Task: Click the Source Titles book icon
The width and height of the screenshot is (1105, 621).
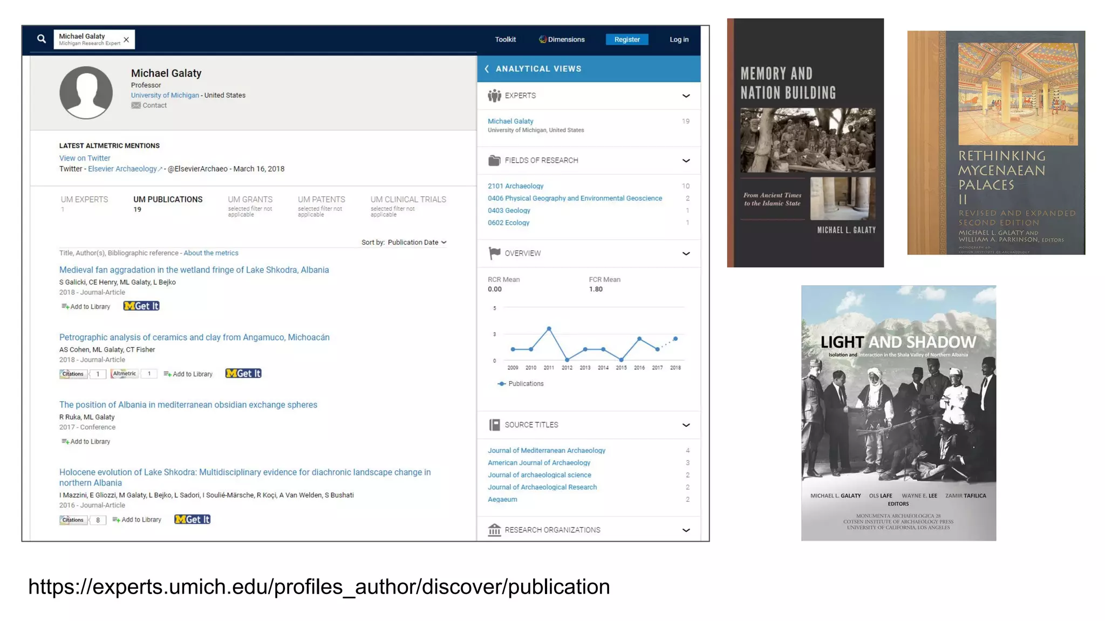Action: point(494,425)
